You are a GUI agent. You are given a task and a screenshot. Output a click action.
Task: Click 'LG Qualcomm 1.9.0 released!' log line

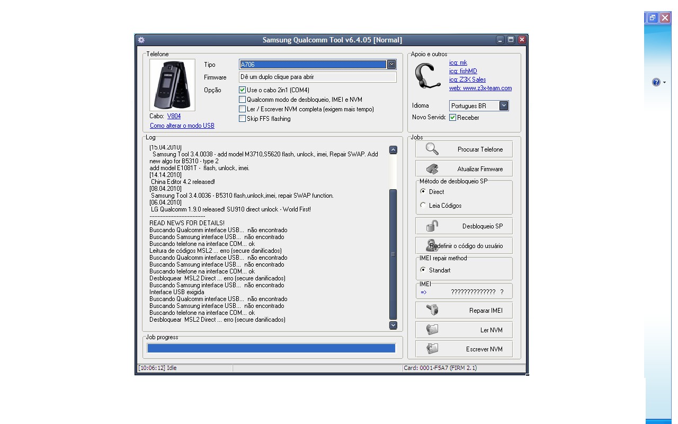230,209
